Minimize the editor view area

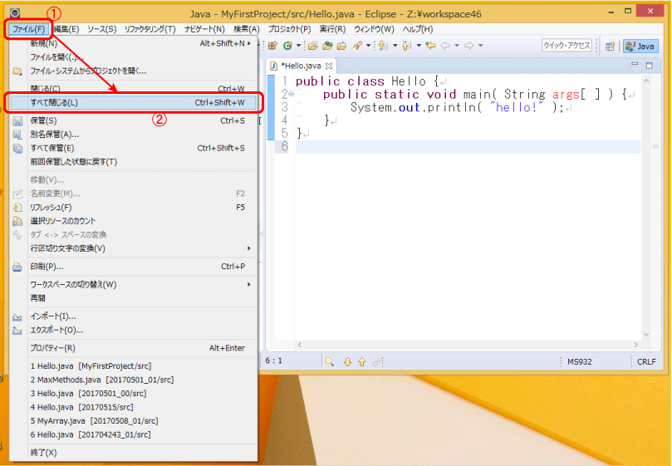pyautogui.click(x=635, y=64)
